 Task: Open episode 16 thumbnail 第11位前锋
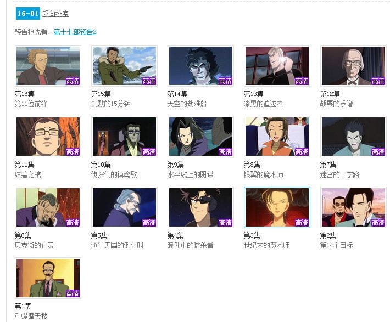coord(48,66)
